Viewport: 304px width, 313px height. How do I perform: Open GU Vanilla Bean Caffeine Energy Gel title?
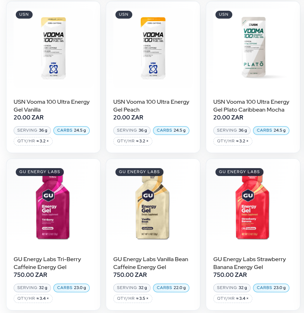click(x=151, y=263)
